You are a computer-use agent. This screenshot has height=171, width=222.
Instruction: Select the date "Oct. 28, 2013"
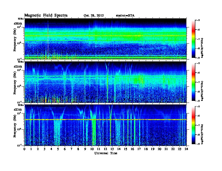[x=93, y=16]
